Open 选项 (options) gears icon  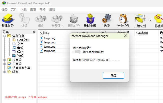tap(106, 18)
